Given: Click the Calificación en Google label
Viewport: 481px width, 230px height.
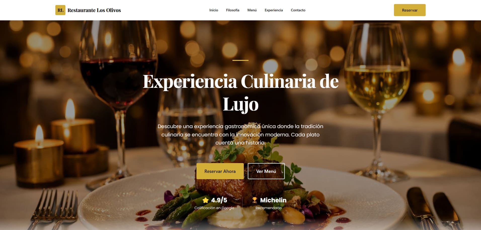Looking at the screenshot, I should tap(214, 208).
